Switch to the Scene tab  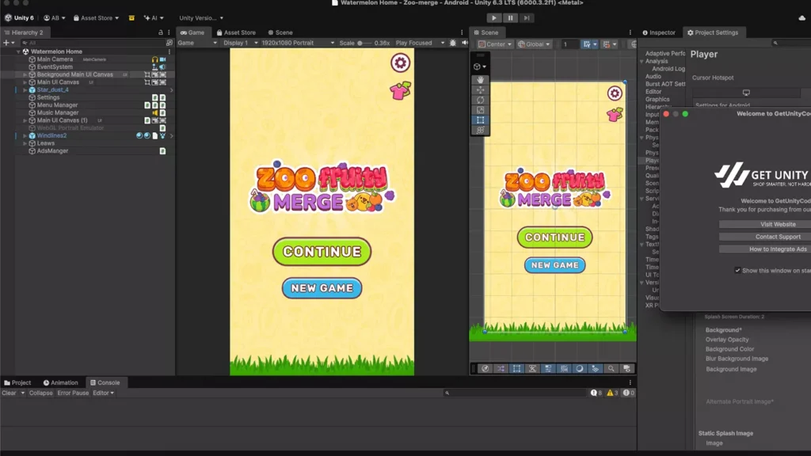281,32
